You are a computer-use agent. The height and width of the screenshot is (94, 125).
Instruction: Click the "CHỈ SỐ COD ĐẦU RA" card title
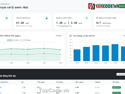pos(23,18)
